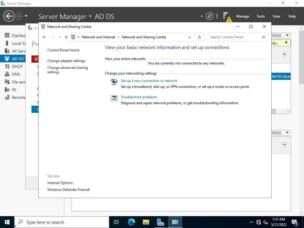Open the Windows Start menu
The height and width of the screenshot is (228, 304).
[x=7, y=222]
